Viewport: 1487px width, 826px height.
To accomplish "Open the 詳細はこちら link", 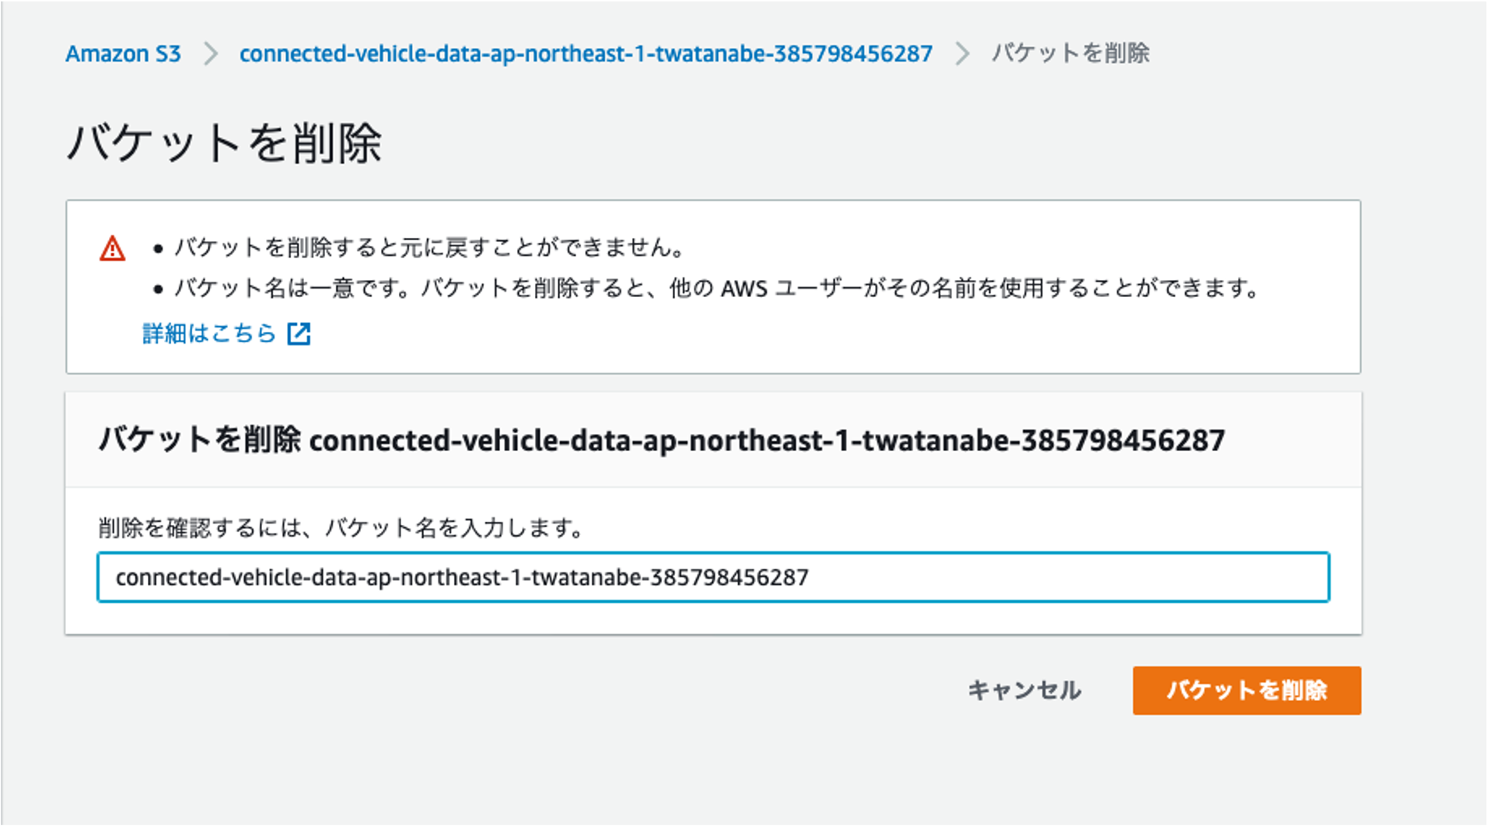I will point(209,333).
